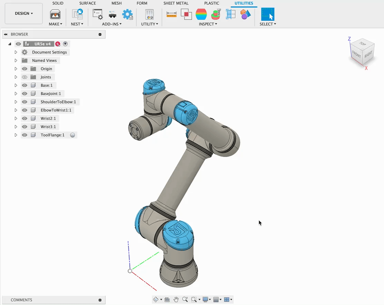Collapse the UR5e v4 root node

pyautogui.click(x=10, y=44)
